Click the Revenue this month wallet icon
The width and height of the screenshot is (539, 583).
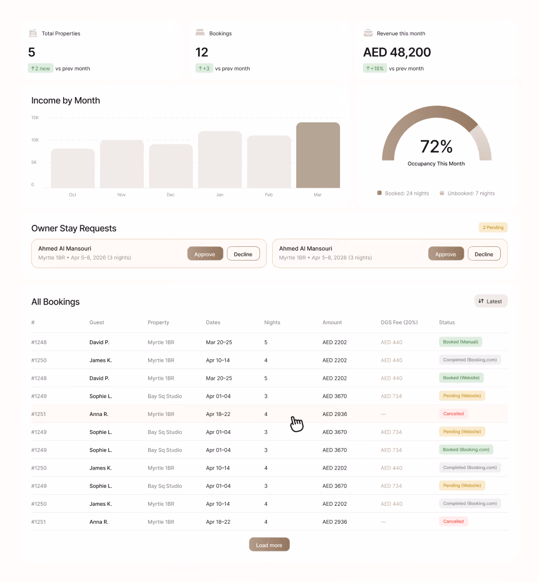[x=368, y=33]
